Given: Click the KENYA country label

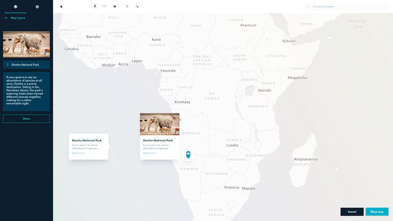Looking at the screenshot, I should click(x=269, y=83).
